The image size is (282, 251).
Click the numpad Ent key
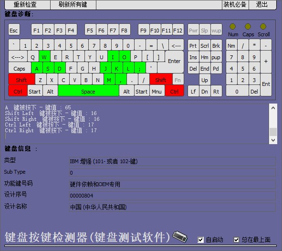(266, 84)
